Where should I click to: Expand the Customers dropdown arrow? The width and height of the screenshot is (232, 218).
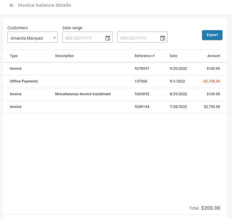point(54,37)
